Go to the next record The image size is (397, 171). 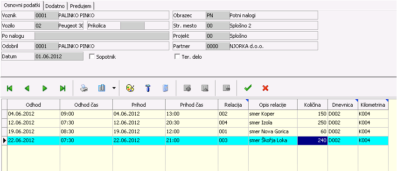45,88
